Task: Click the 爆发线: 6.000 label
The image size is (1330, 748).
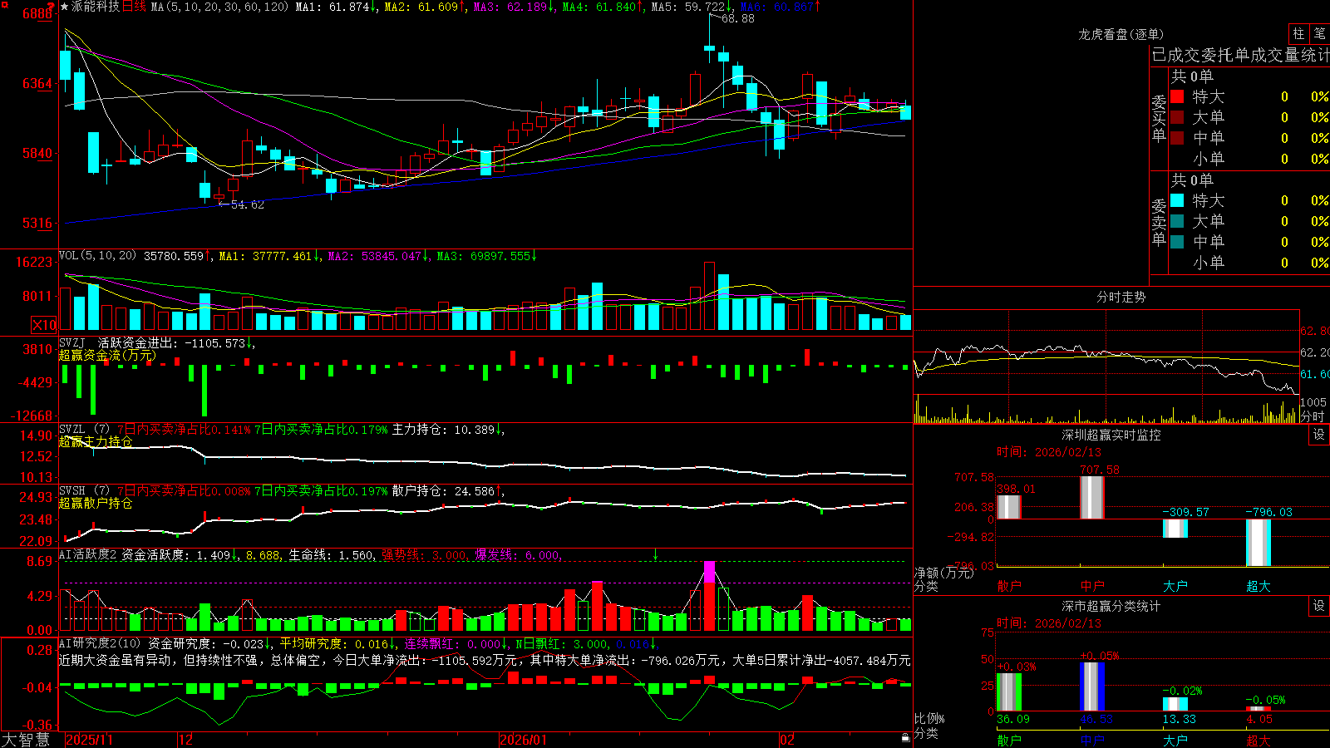Action: pyautogui.click(x=518, y=554)
